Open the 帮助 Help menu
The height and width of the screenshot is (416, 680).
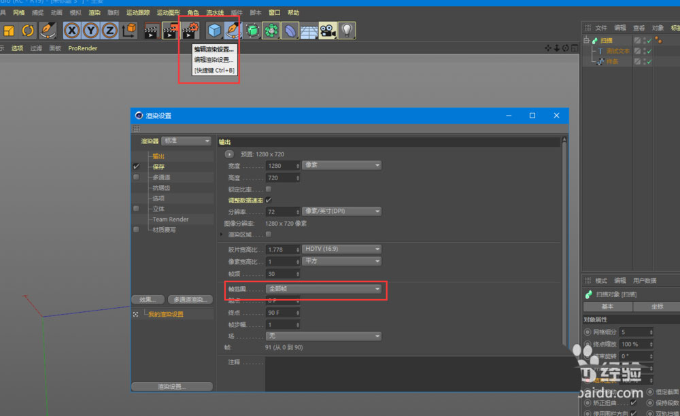293,12
